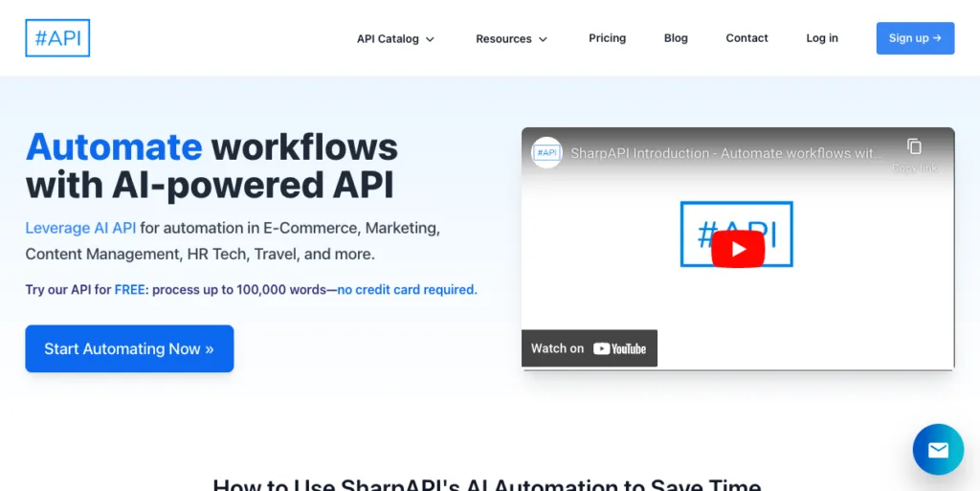Screen dimensions: 980x491
Task: Open the envelope chat widget
Action: (938, 450)
